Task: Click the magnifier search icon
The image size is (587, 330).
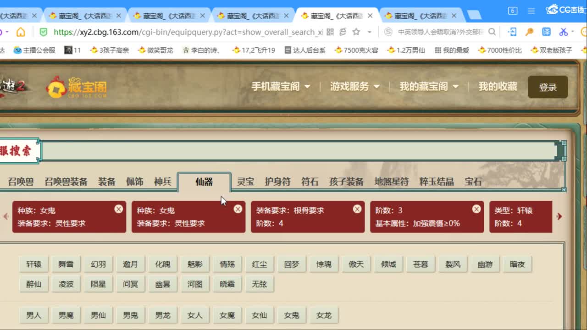Action: click(x=492, y=32)
